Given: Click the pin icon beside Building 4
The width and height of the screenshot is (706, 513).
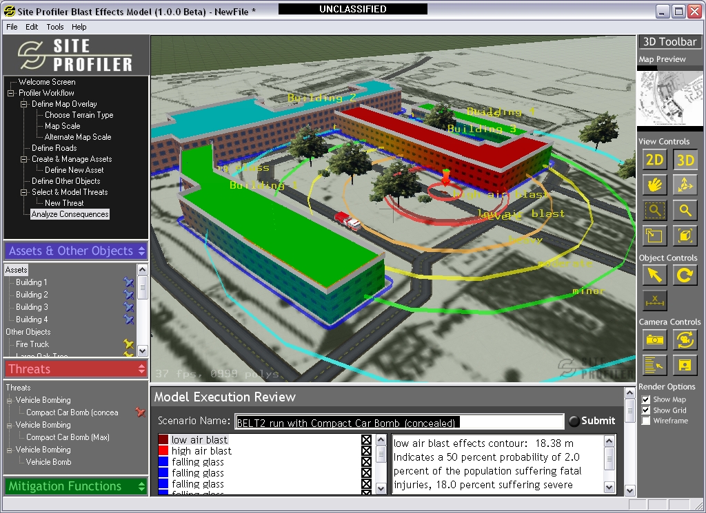Looking at the screenshot, I should tap(129, 320).
